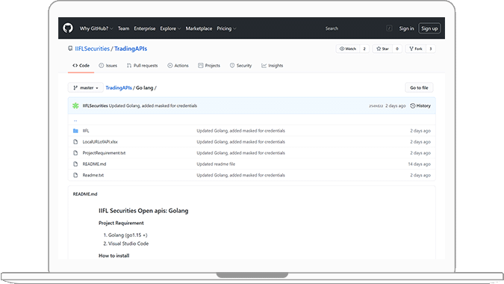Click 'IIFL Securities Open apis: Golang' heading
The height and width of the screenshot is (284, 504).
click(x=143, y=211)
